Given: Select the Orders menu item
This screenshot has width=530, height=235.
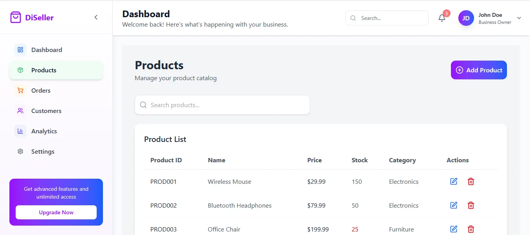Looking at the screenshot, I should pyautogui.click(x=41, y=90).
